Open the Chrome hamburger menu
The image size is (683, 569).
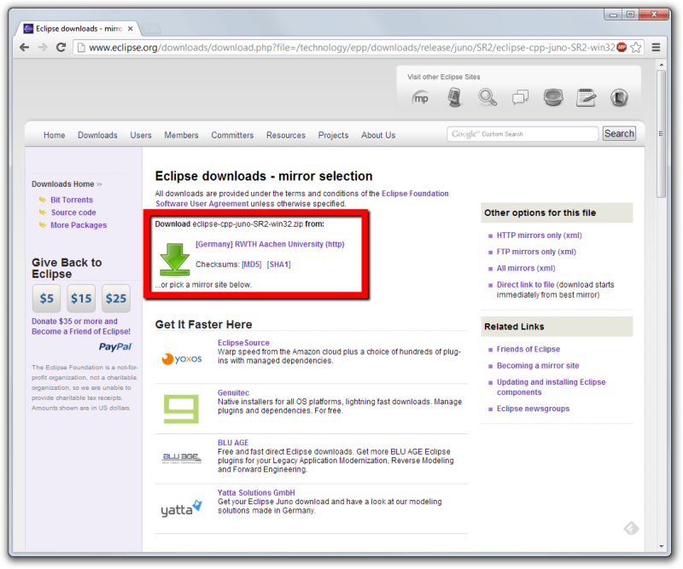[x=656, y=47]
